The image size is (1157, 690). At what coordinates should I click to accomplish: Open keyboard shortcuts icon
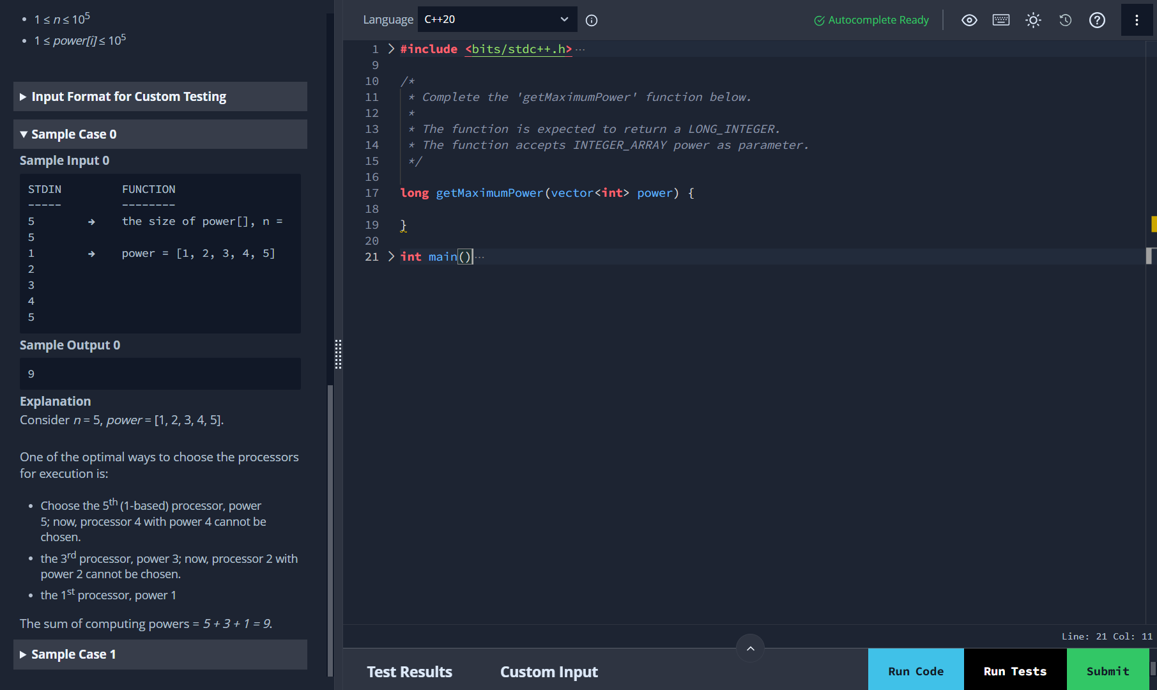1001,20
